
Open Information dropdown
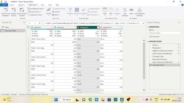point(93,15)
